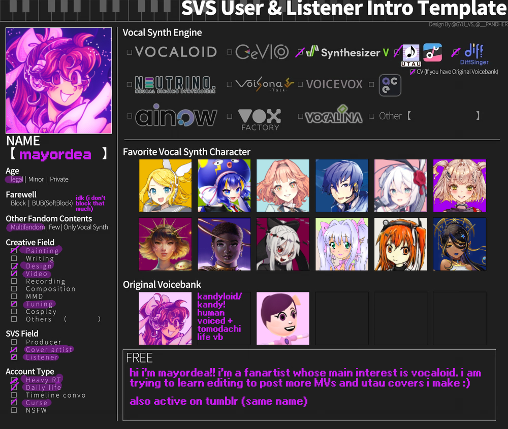Select the first empty Original Voicebank slot
Screen dimensions: 508x429
[342, 318]
